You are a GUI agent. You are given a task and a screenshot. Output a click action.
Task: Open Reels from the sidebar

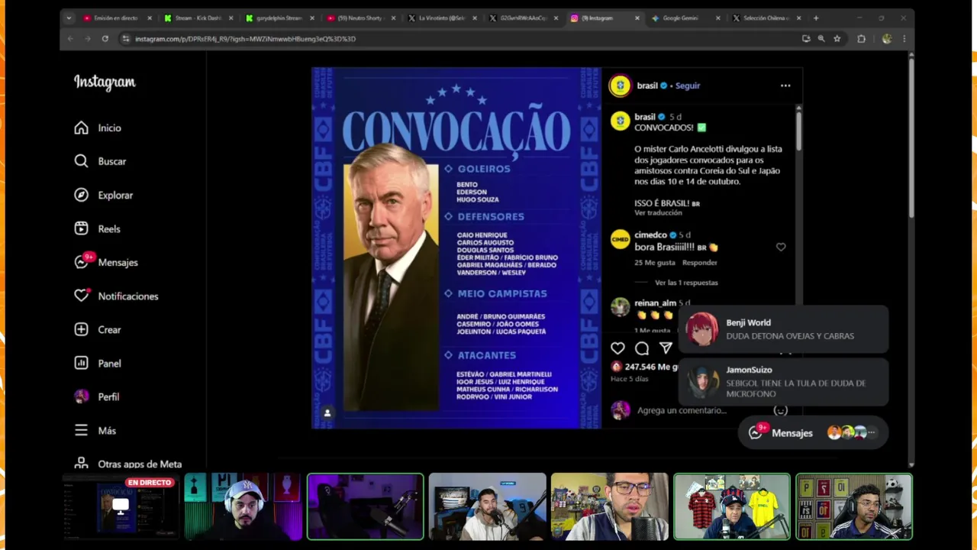point(97,228)
